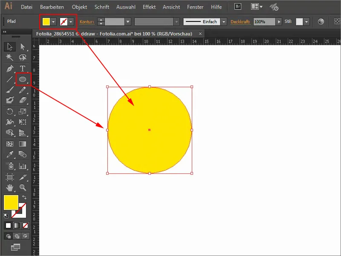Open stroke weight dropdown
The width and height of the screenshot is (341, 256).
tap(128, 22)
